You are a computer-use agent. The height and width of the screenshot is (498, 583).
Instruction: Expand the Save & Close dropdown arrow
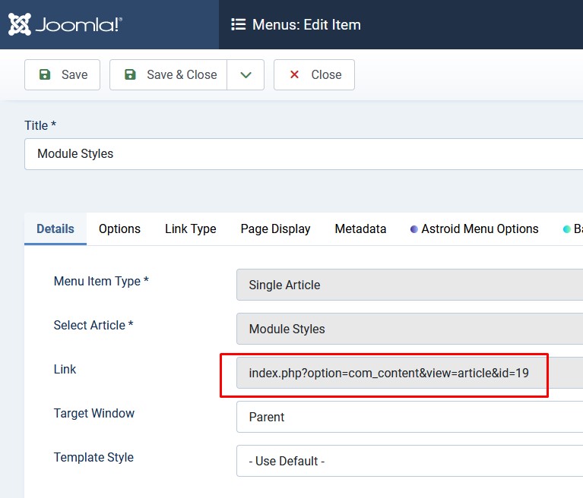[x=246, y=74]
